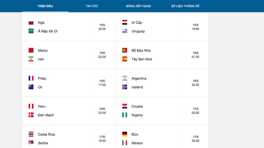Open the Tây Ban Nha team link
Screen dimensions: 264x148
(x=141, y=59)
